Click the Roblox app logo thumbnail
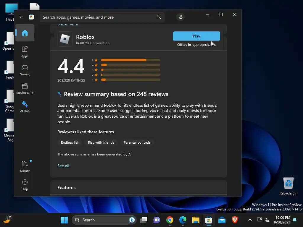The height and width of the screenshot is (227, 303). tap(65, 39)
